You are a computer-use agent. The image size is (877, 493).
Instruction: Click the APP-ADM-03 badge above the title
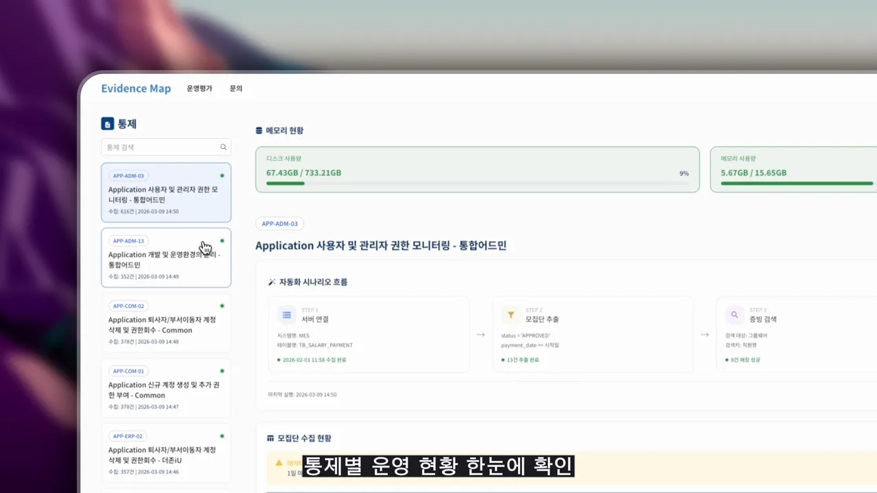click(x=280, y=223)
